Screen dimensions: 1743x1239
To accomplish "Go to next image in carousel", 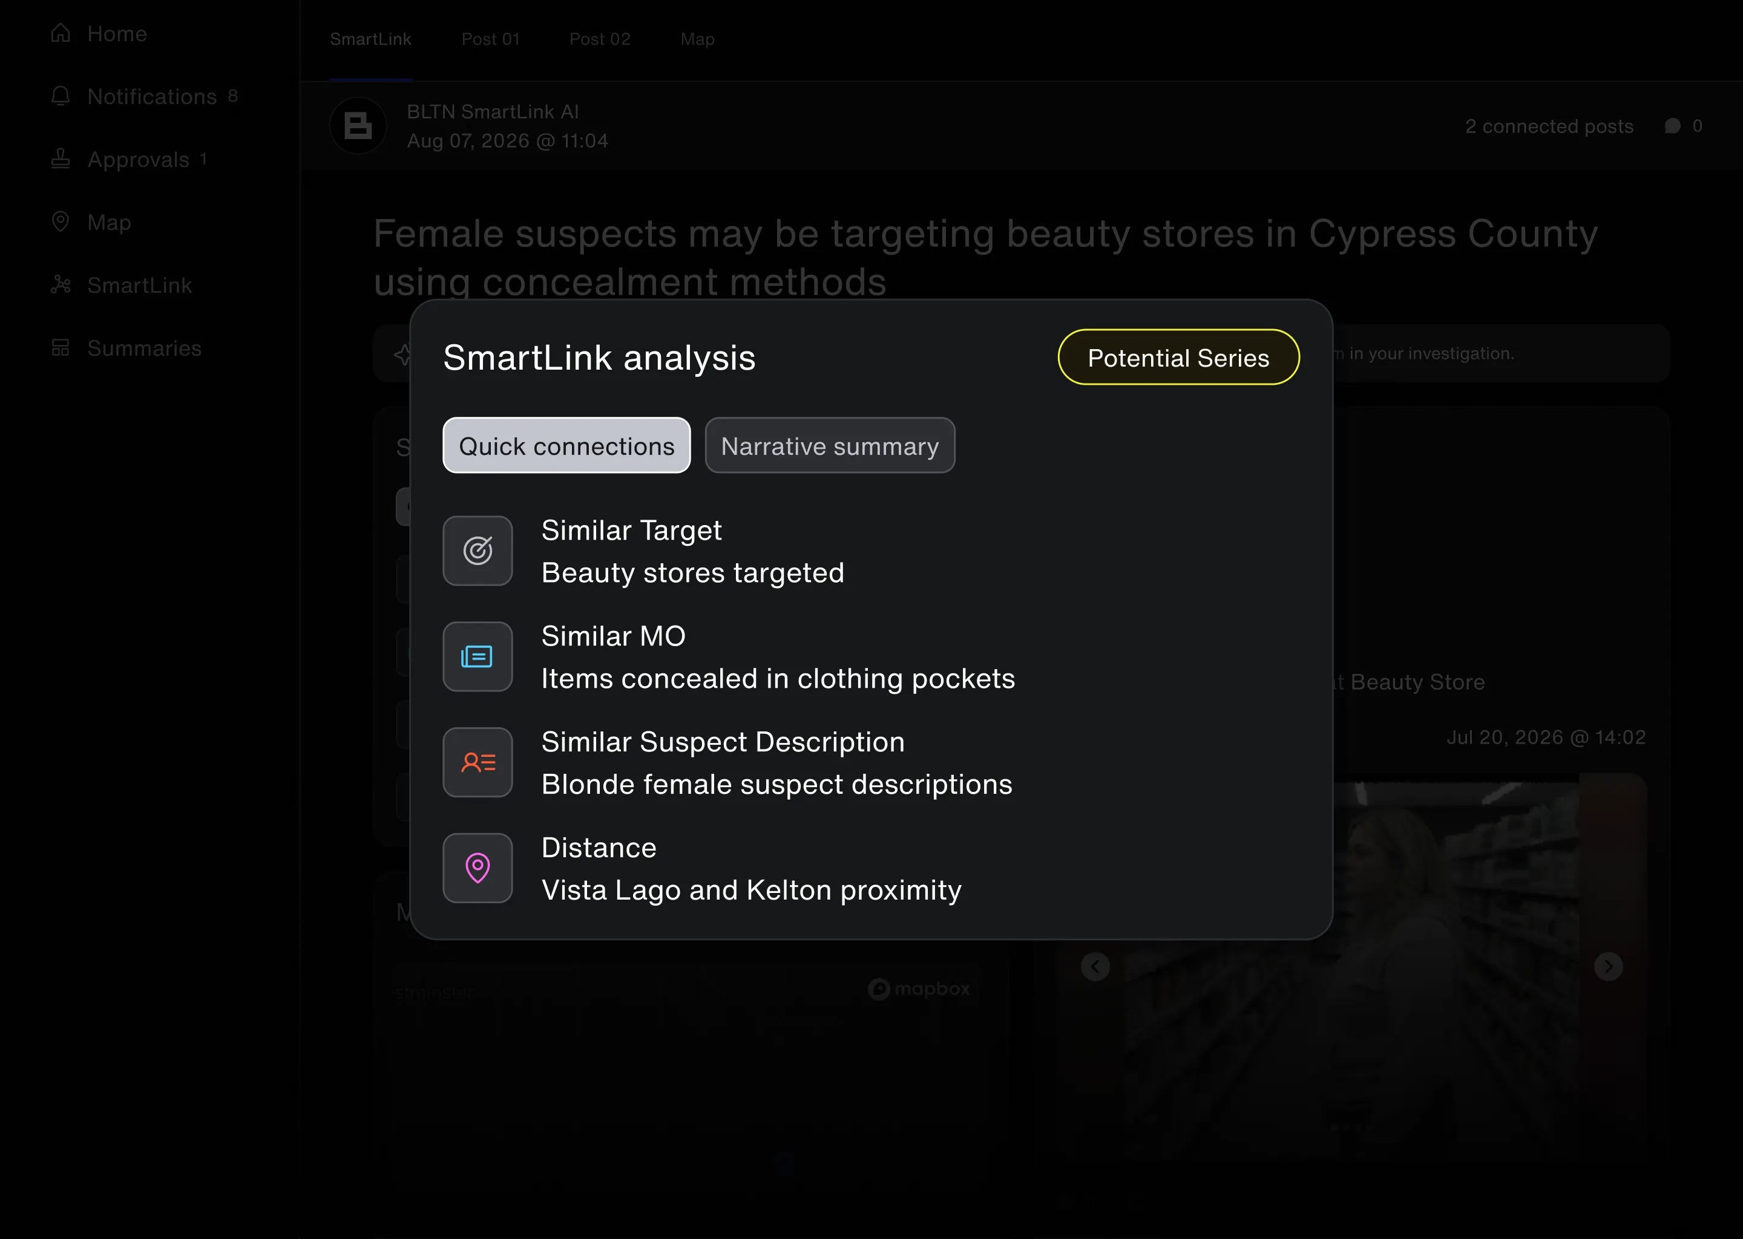I will (x=1608, y=967).
